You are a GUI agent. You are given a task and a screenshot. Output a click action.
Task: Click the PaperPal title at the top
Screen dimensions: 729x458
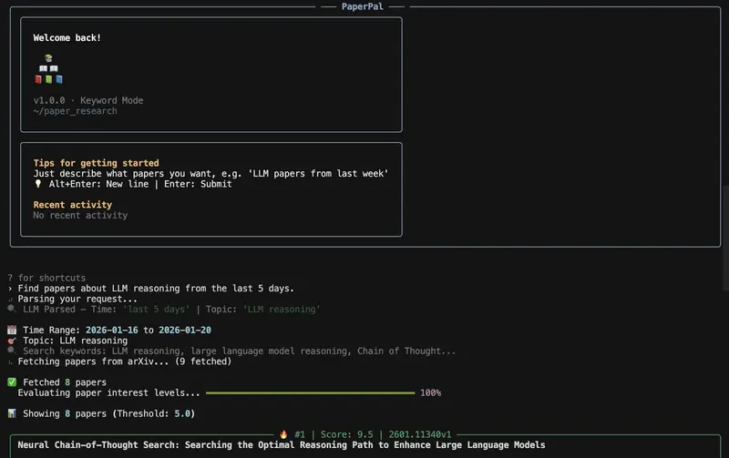364,5
